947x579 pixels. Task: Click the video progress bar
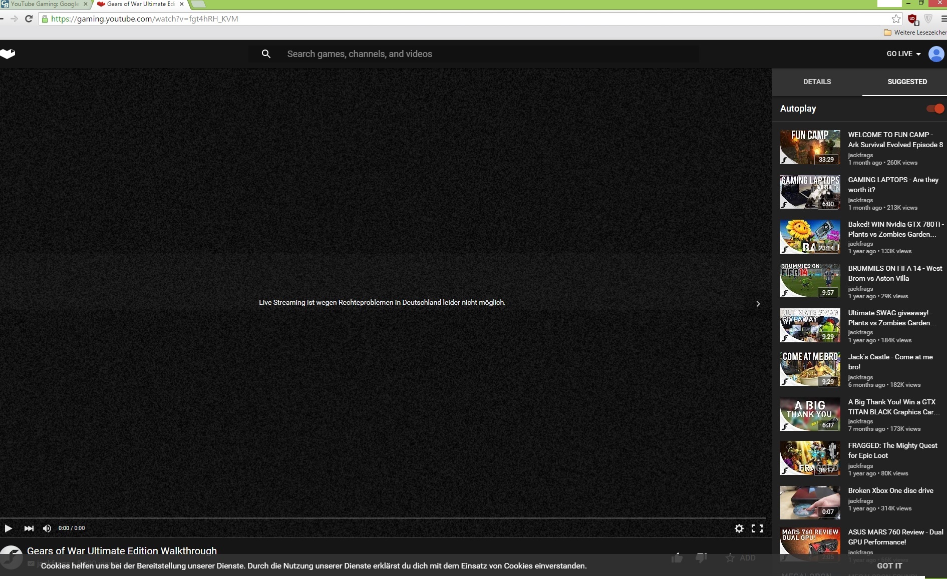(x=383, y=518)
